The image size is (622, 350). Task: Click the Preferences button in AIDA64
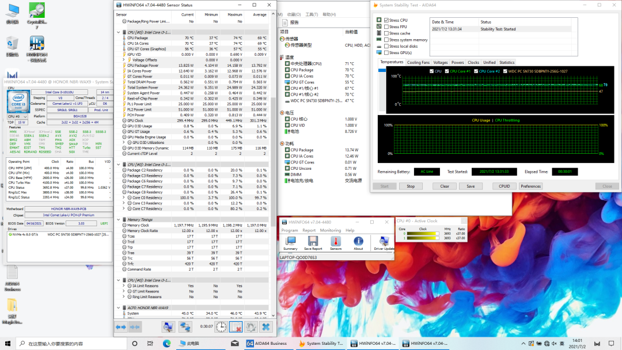(530, 186)
